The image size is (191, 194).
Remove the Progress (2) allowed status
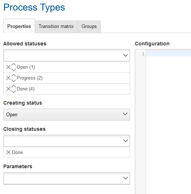tap(8, 78)
